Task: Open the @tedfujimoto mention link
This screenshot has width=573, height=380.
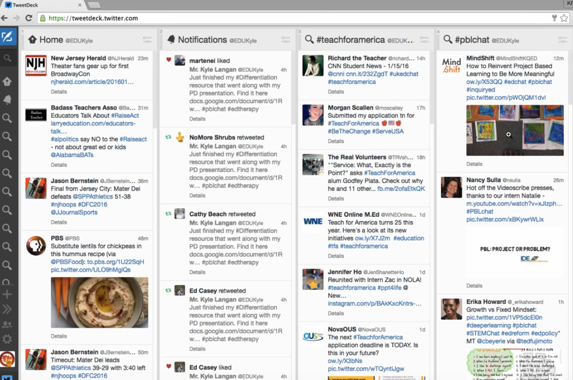Action: (x=534, y=341)
